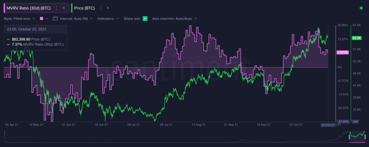Open Axis max/min Auto/Auto dropdown

click(174, 18)
